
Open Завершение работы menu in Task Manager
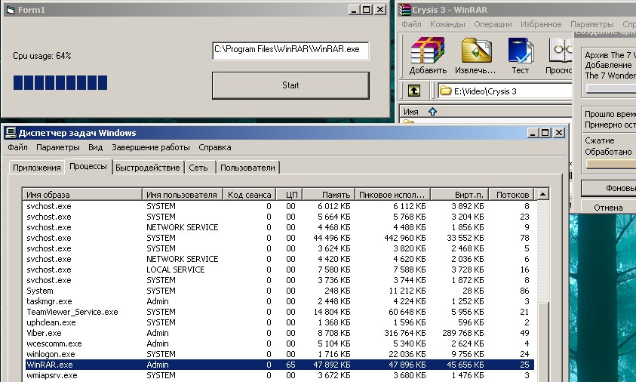(151, 147)
